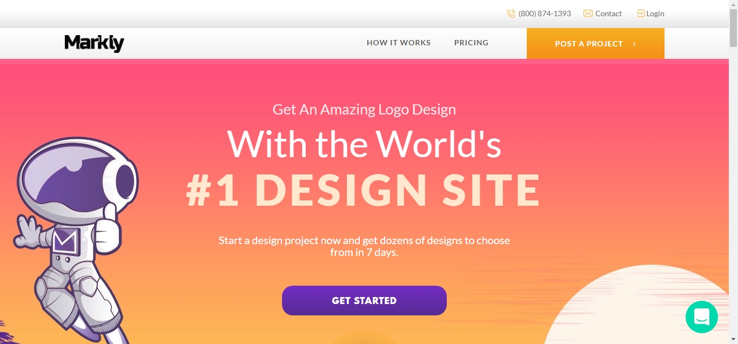
Task: Click the Markly logo
Action: point(94,43)
